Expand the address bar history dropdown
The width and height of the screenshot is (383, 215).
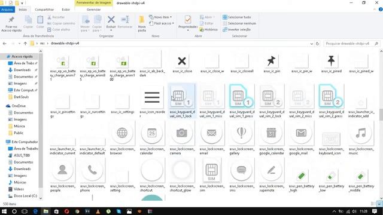click(311, 44)
